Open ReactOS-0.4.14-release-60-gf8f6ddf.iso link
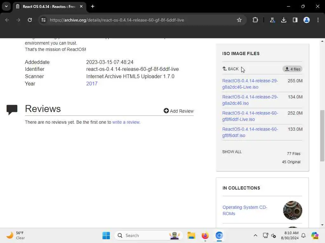Image resolution: width=325 pixels, height=243 pixels. tap(250, 132)
